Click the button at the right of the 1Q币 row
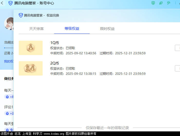Screen dimensions: 180x136 coord(177,48)
